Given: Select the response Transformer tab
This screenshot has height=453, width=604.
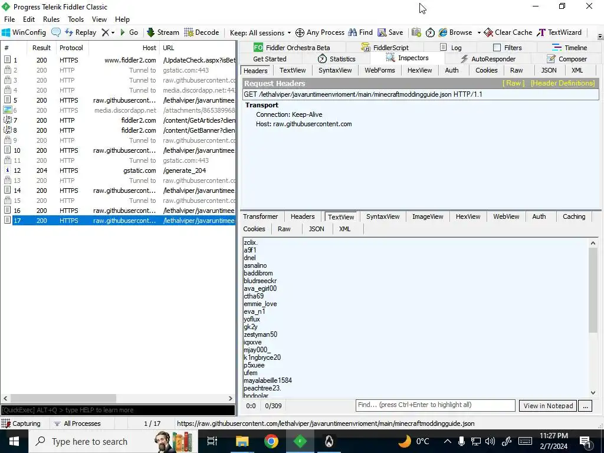Looking at the screenshot, I should [260, 216].
